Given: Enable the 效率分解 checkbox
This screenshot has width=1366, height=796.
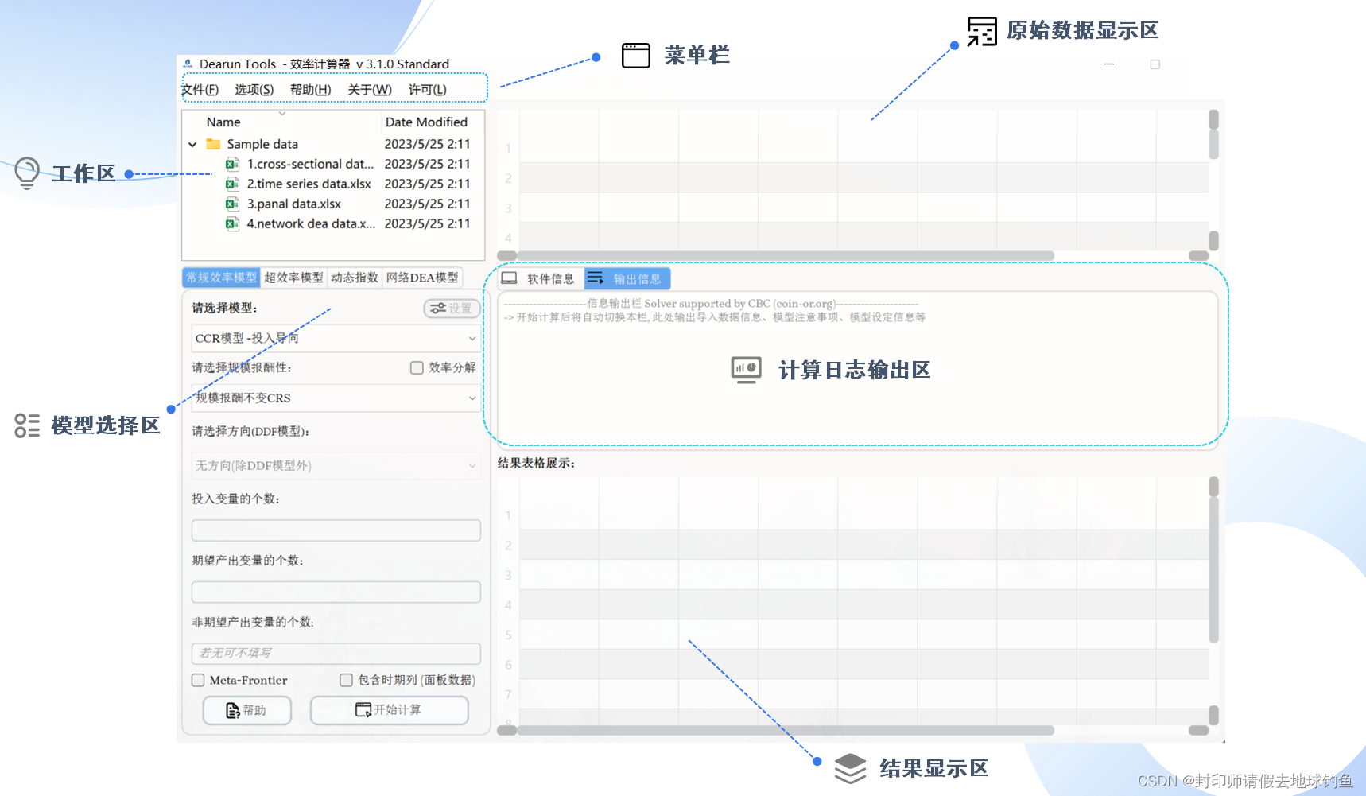Looking at the screenshot, I should [417, 367].
